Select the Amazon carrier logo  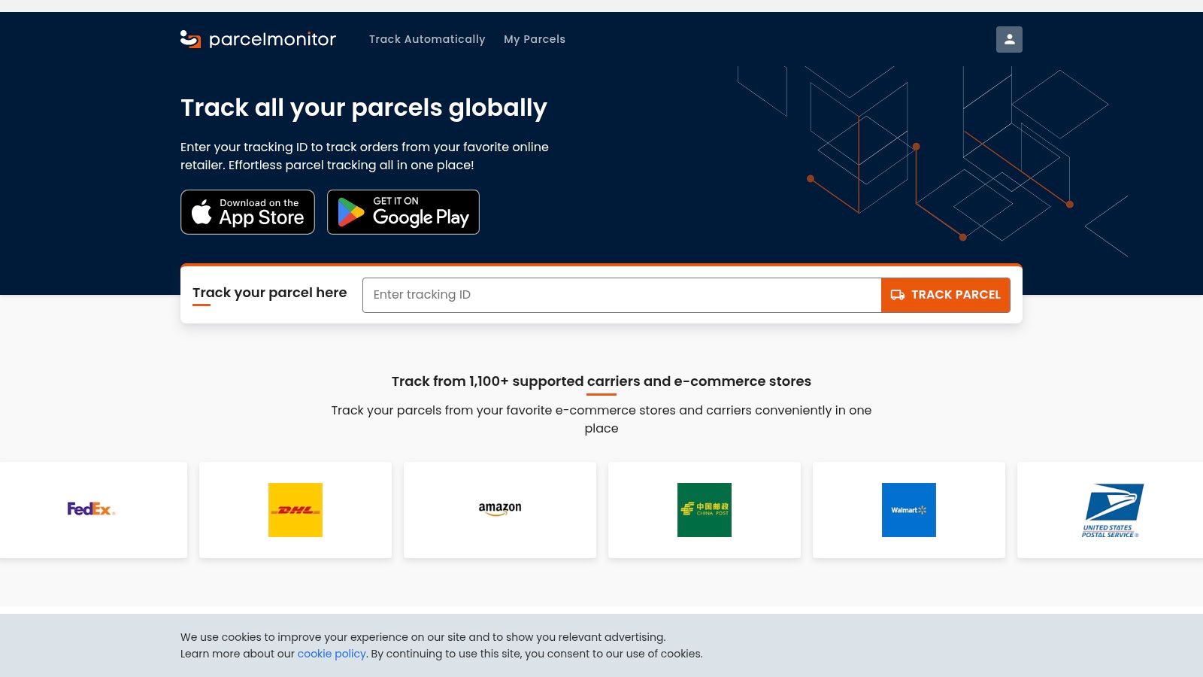pyautogui.click(x=500, y=509)
